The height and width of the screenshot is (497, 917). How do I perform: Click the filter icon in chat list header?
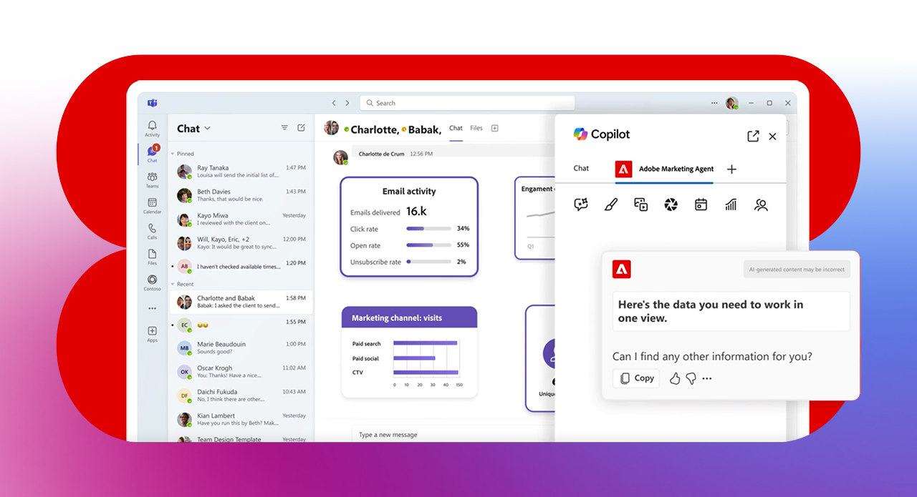click(x=284, y=128)
